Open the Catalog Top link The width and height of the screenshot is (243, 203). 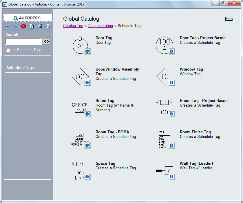(73, 26)
